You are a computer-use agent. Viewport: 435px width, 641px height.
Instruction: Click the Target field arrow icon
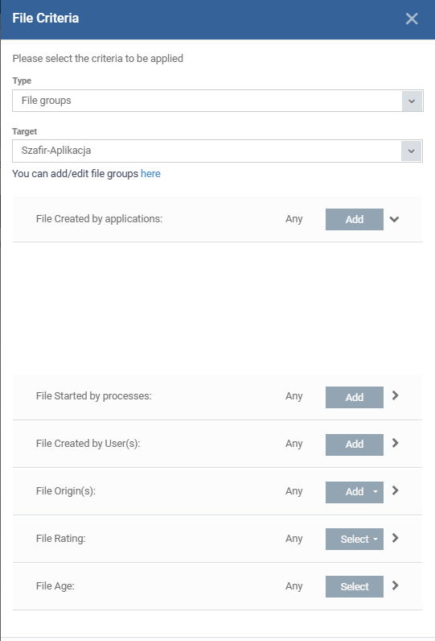tap(412, 151)
